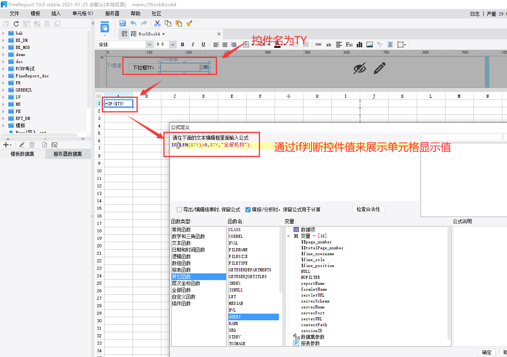Click the Align right icon
This screenshot has height=357, width=507.
234,45
